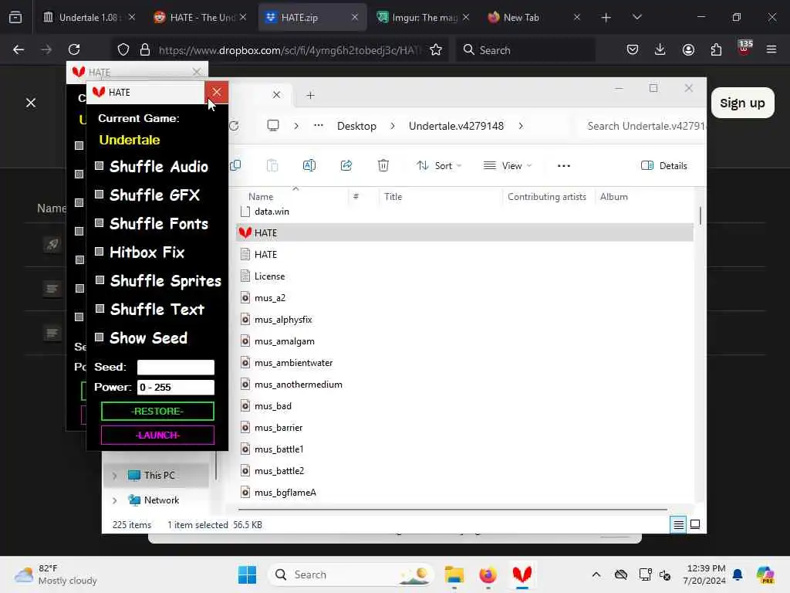Select Desktop in the breadcrumb path
This screenshot has height=593, width=790.
(x=356, y=126)
